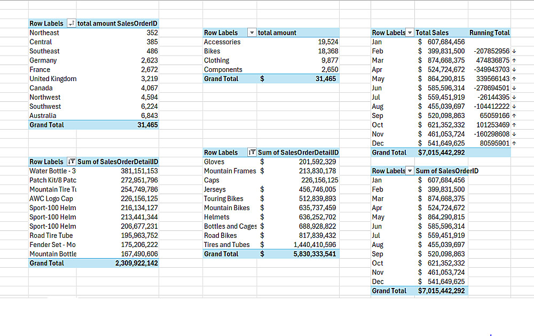This screenshot has width=534, height=336.
Task: Open Row Labels sort dropdown in region pivot table
Action: tap(71, 23)
